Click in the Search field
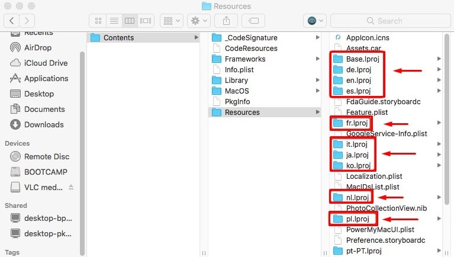454x257 pixels. [390, 21]
